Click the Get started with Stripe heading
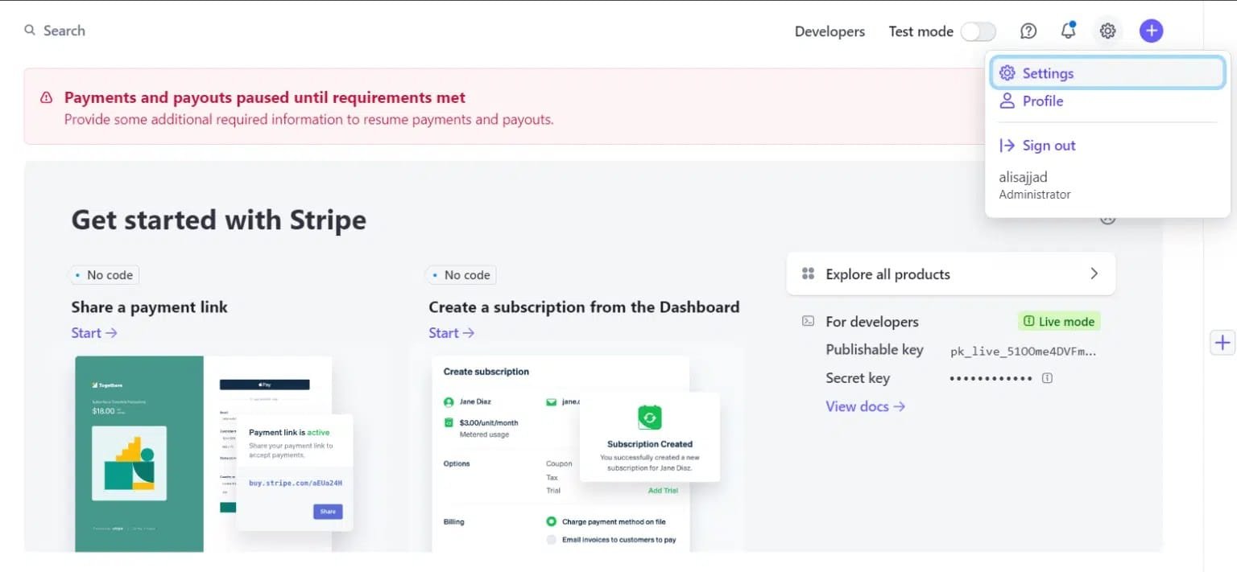 click(x=219, y=220)
